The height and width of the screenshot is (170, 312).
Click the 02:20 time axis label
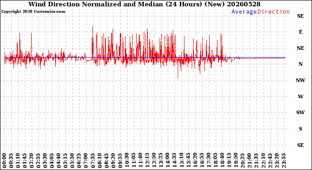pos(32,160)
